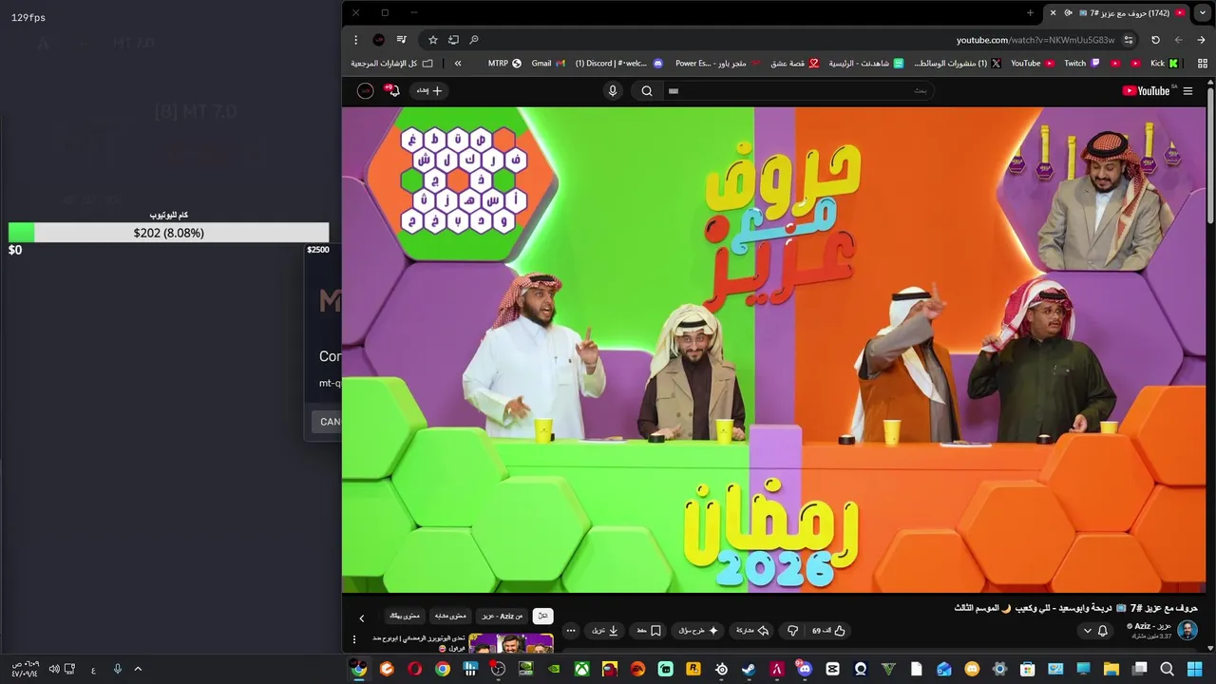This screenshot has width=1216, height=684.
Task: Click the media control icon in browser toolbar
Action: 402,40
